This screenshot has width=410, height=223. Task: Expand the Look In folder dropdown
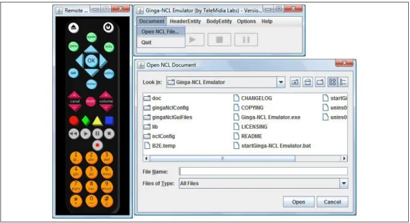coord(281,82)
